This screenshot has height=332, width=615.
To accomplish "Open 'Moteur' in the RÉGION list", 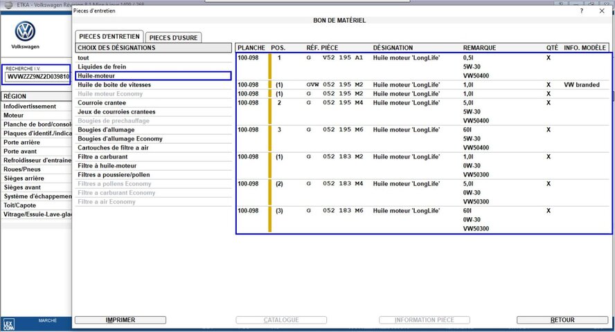I will 14,116.
